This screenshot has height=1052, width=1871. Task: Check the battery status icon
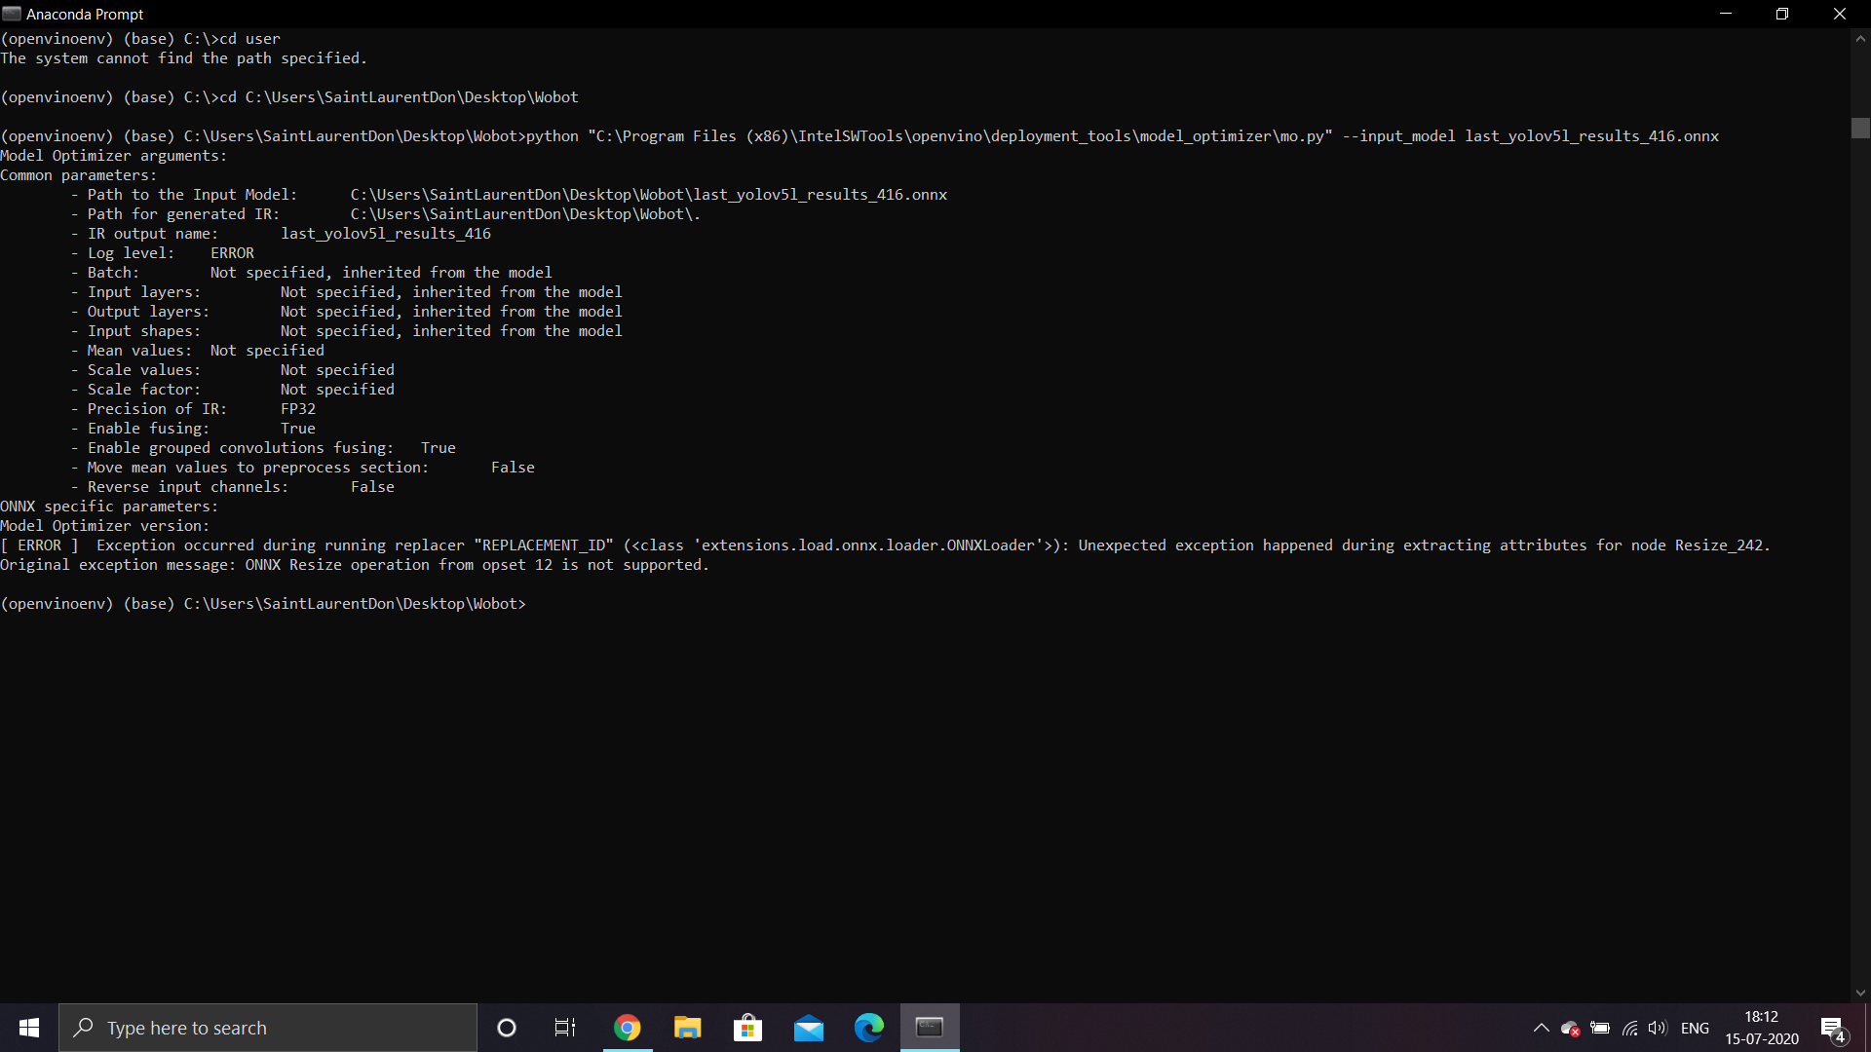coord(1600,1028)
